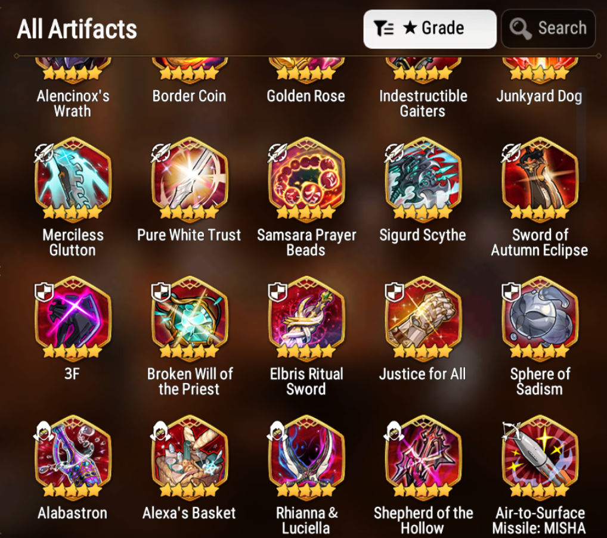Click the filter sort icon beside Grade
Image resolution: width=607 pixels, height=538 pixels.
click(383, 28)
